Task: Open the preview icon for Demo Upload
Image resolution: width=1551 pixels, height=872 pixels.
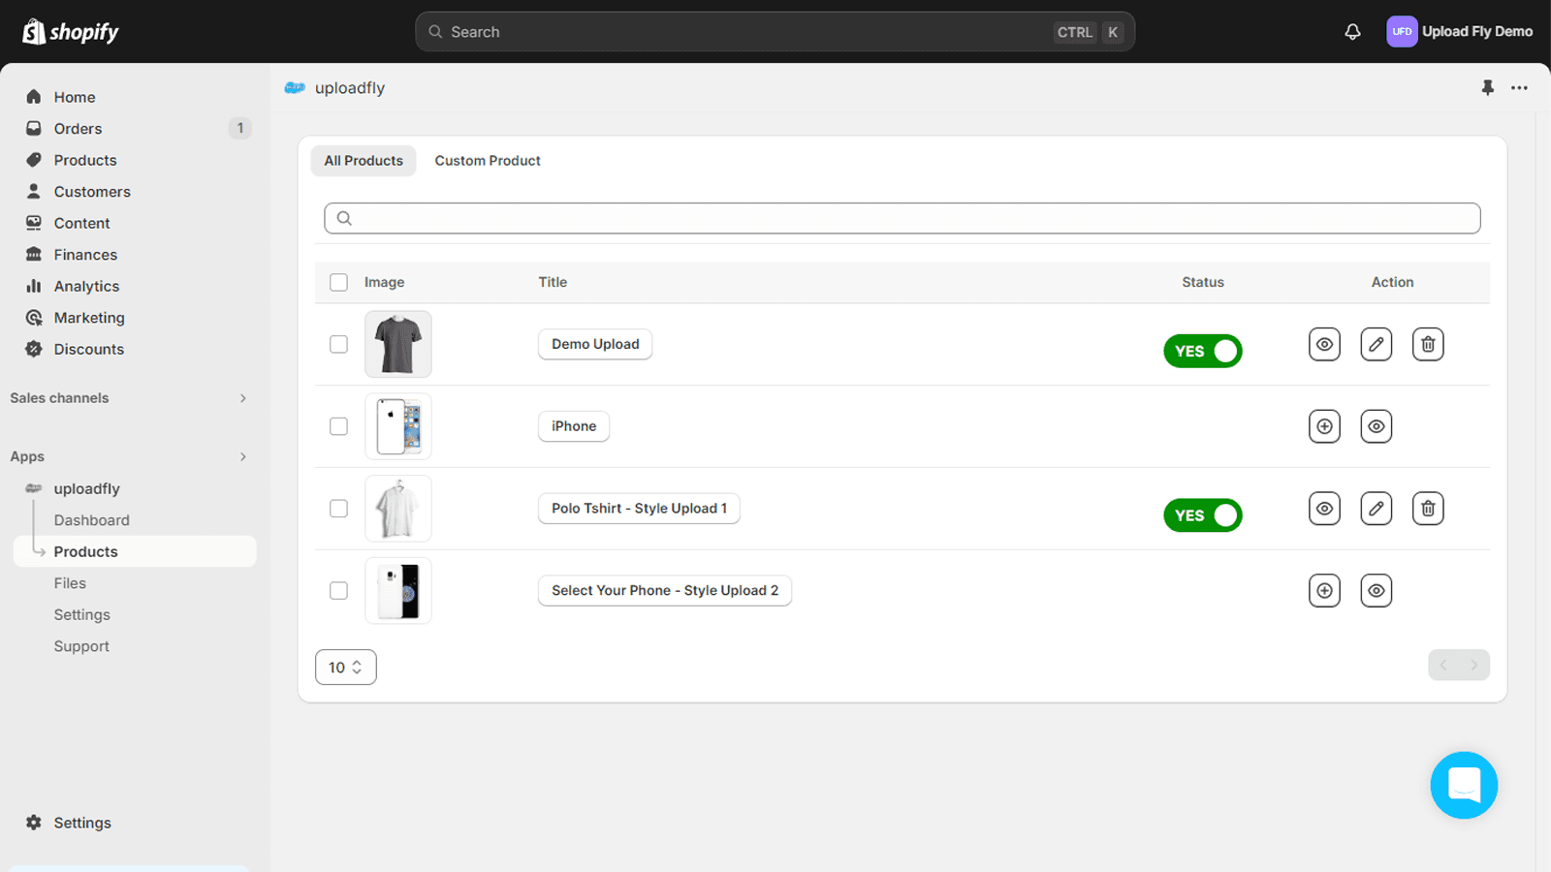Action: click(x=1324, y=344)
